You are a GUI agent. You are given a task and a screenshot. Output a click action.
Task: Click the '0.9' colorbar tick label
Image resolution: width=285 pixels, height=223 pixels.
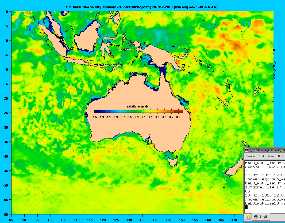pos(178,117)
